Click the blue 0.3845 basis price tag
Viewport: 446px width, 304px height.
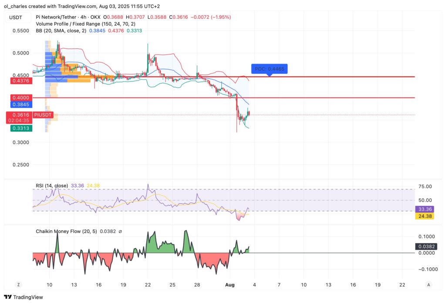pyautogui.click(x=20, y=104)
